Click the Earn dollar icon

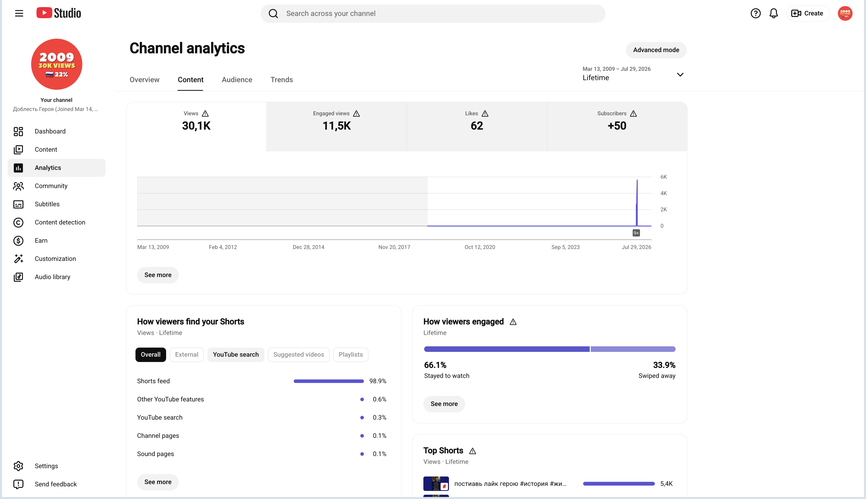[18, 241]
